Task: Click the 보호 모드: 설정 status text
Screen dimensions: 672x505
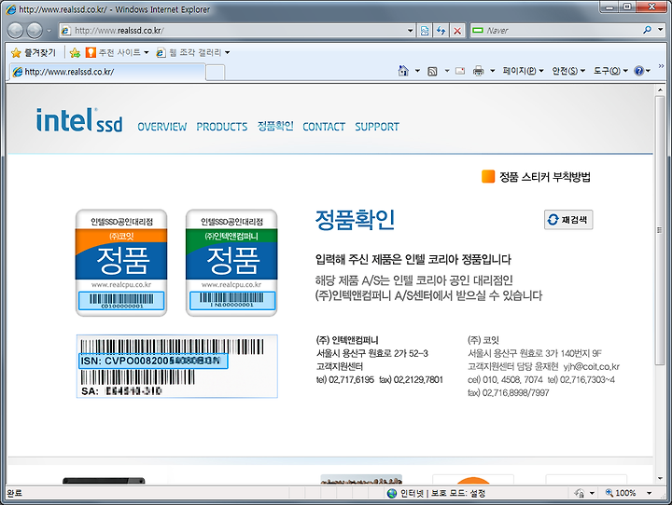Action: (458, 494)
